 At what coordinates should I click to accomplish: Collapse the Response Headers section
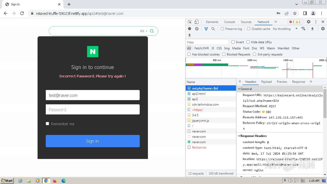coord(239,136)
